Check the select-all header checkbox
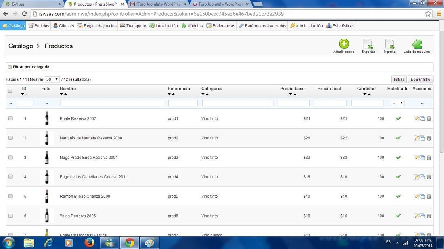The image size is (444, 249). click(10, 91)
